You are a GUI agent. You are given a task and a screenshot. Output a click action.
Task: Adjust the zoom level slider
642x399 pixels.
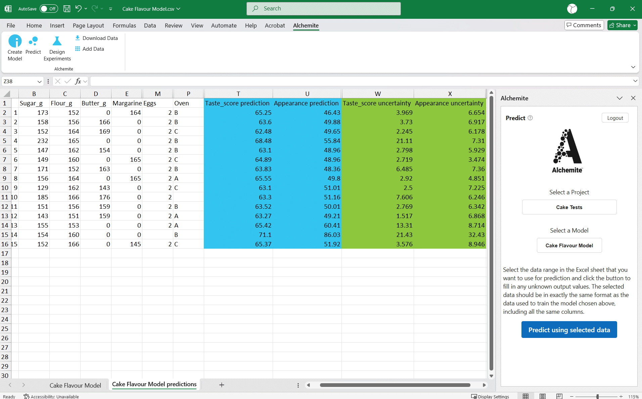coord(597,396)
